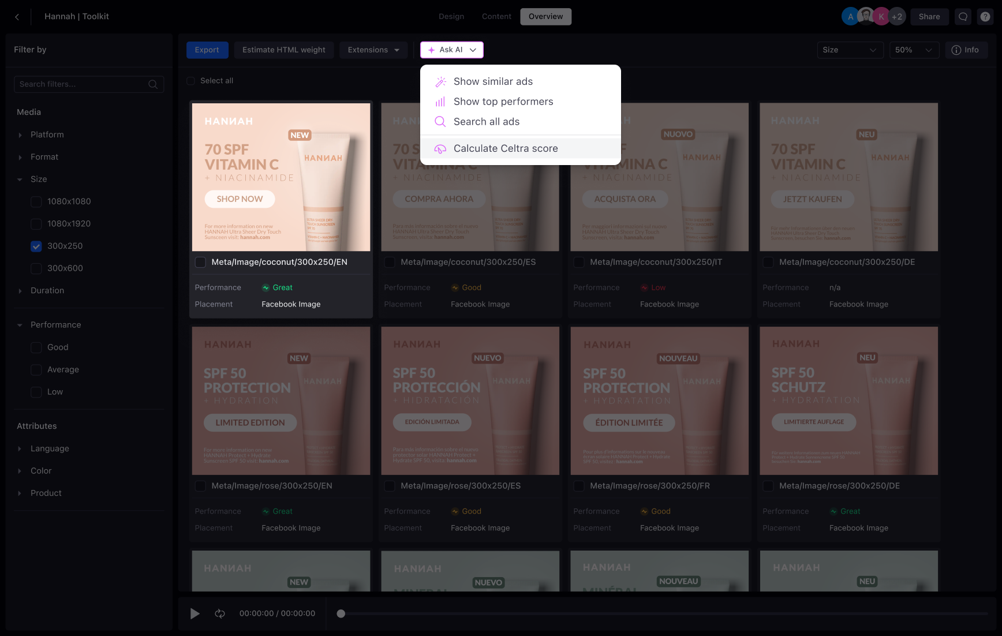Check the 300x600 size filter

click(x=36, y=268)
